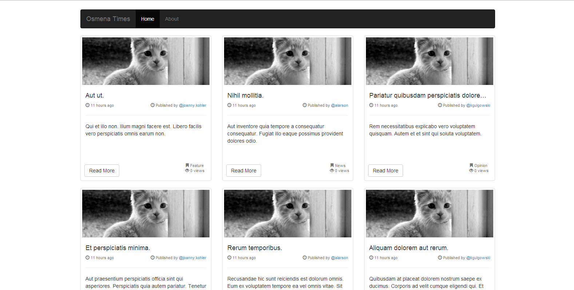Viewport: 574px width, 290px height.
Task: Click the excerpt starting Quibusdam at placeat
Action: click(x=426, y=282)
